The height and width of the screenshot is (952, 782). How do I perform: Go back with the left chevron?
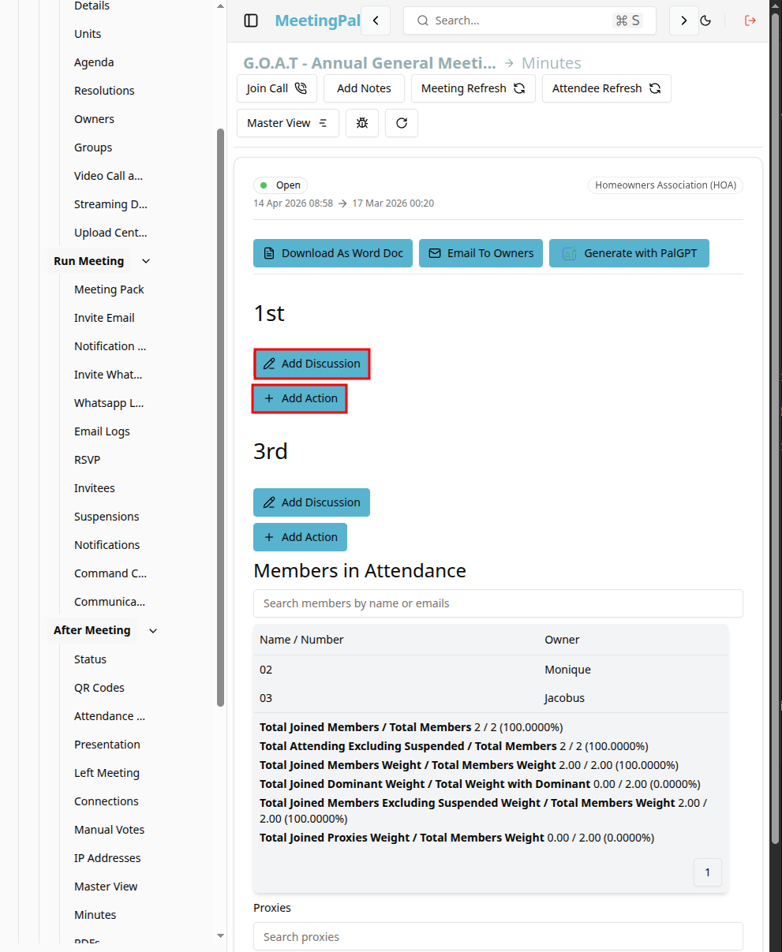(x=376, y=21)
